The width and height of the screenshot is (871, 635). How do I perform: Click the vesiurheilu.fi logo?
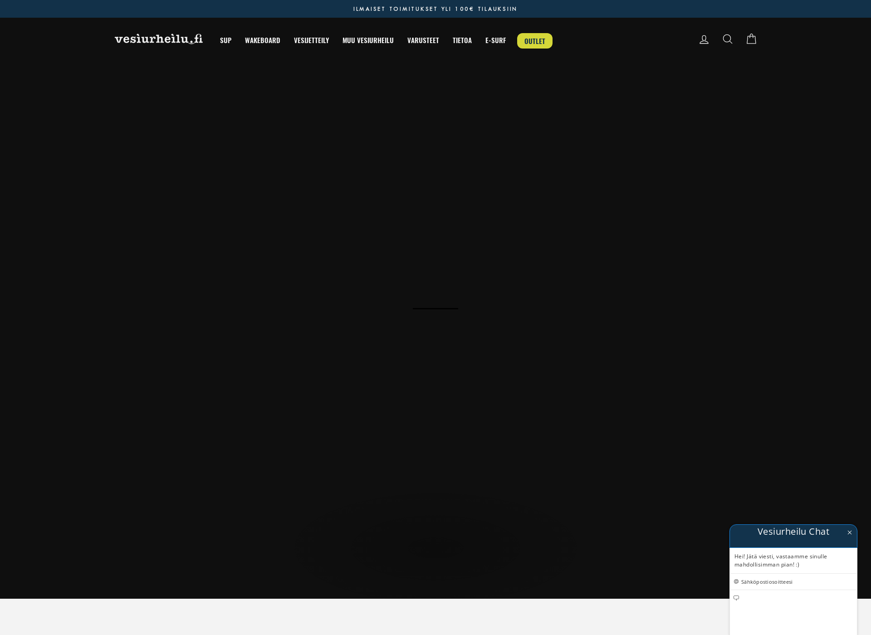159,39
